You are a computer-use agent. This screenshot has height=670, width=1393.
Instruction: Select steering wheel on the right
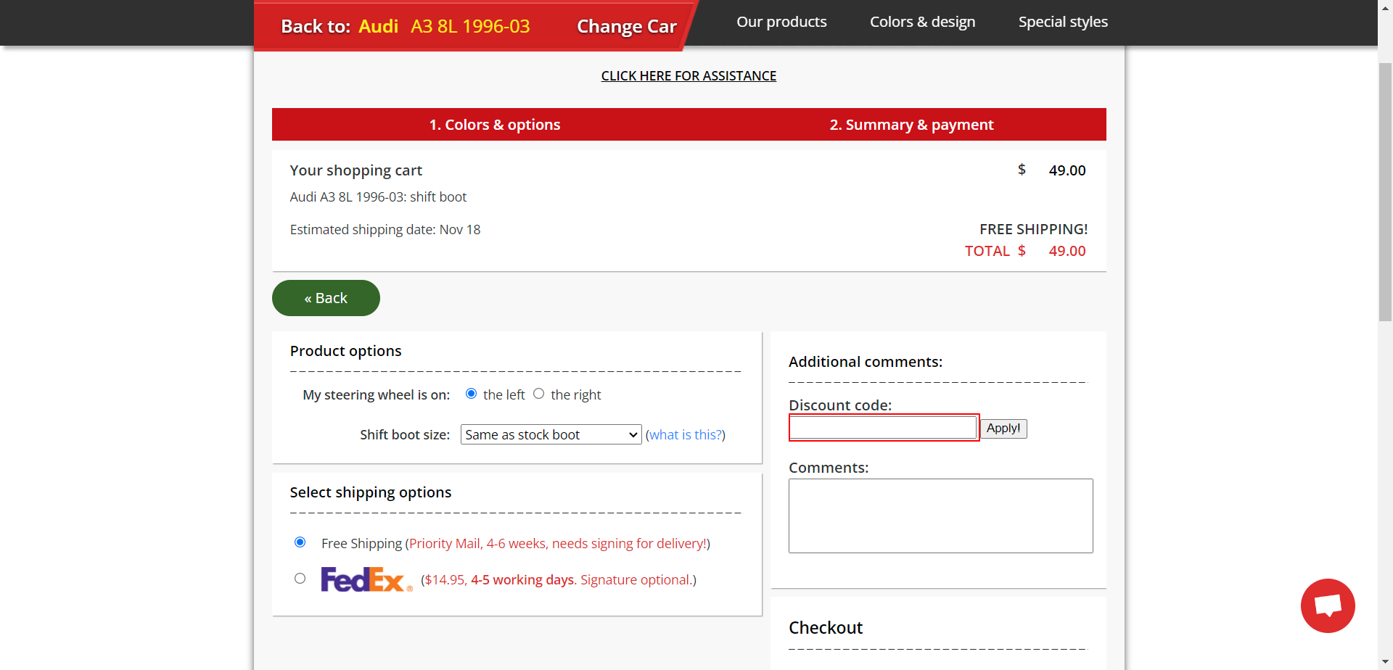tap(538, 394)
